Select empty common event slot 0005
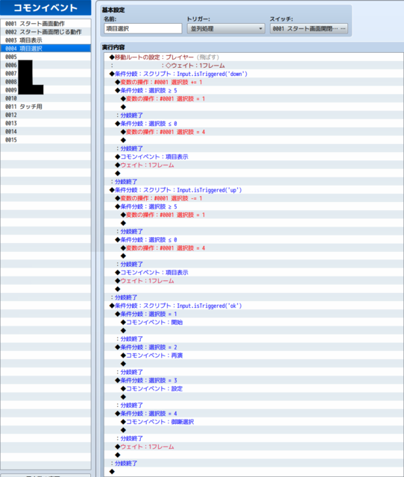Viewport: 404px width, 477px height. [45, 57]
